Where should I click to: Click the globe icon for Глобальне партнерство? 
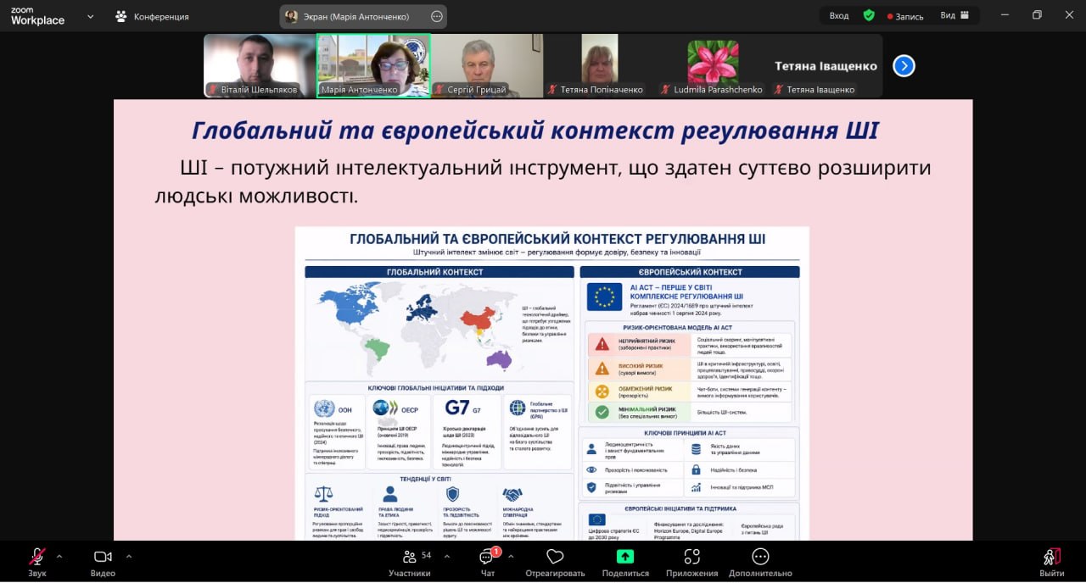[x=518, y=408]
